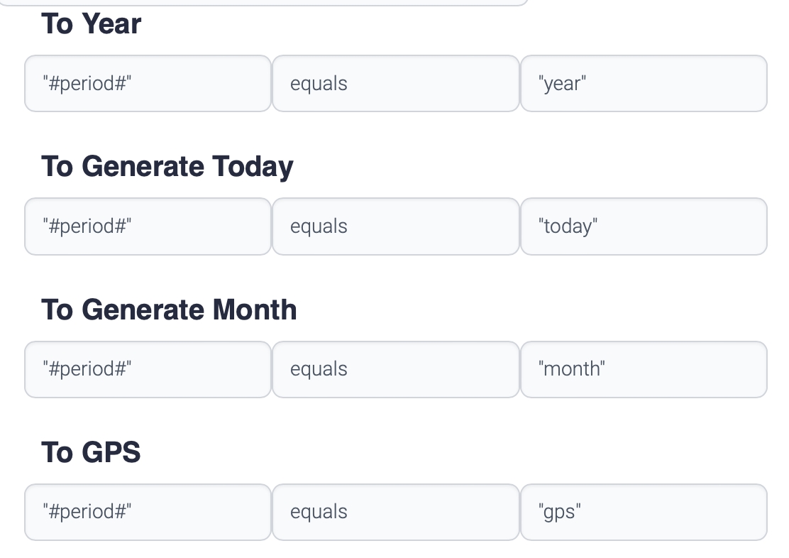Select the "year" value field
Viewport: 789px width, 558px height.
click(643, 84)
